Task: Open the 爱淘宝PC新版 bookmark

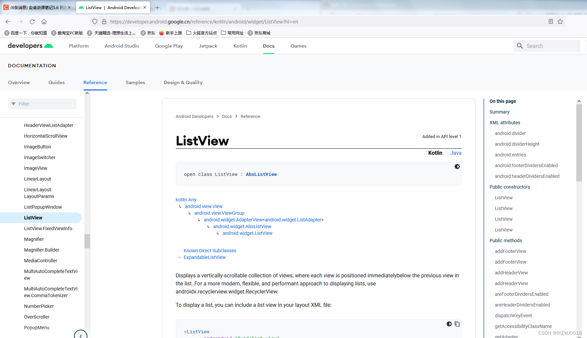Action: [67, 33]
